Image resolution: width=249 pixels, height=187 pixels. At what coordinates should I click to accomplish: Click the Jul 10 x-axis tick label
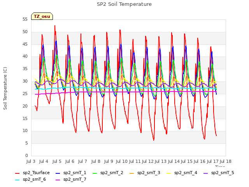[x=122, y=161]
